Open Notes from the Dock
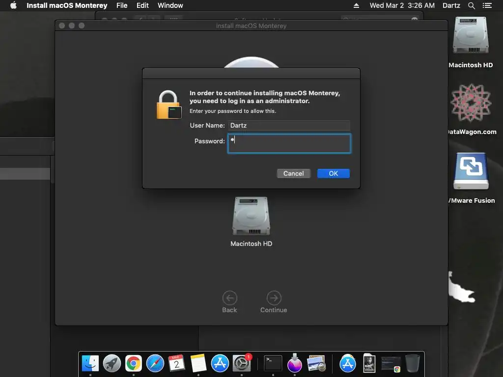503x377 pixels. coord(198,364)
